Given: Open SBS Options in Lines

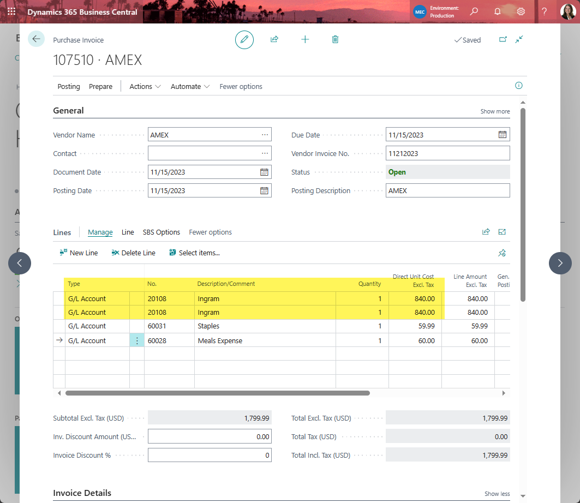Looking at the screenshot, I should tap(162, 232).
